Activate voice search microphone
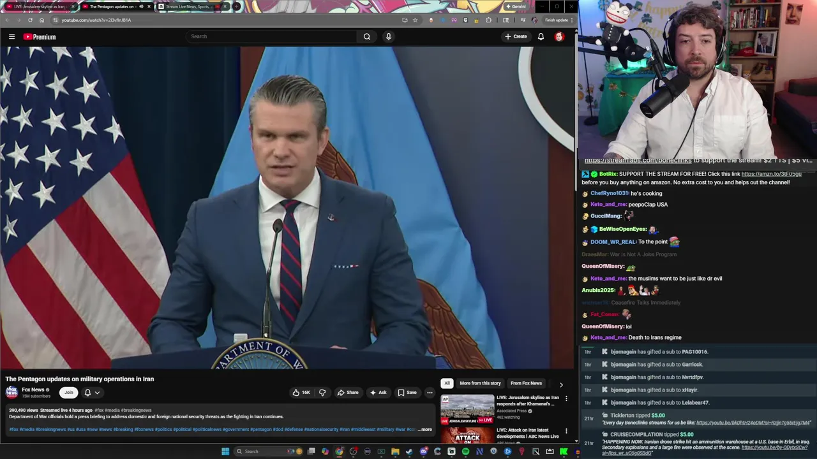Image resolution: width=817 pixels, height=459 pixels. point(388,36)
